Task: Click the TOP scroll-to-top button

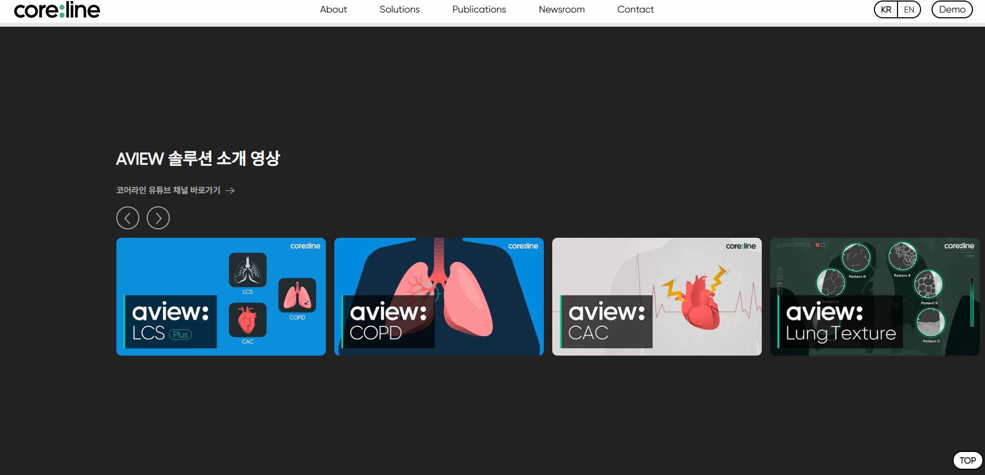Action: [x=968, y=460]
